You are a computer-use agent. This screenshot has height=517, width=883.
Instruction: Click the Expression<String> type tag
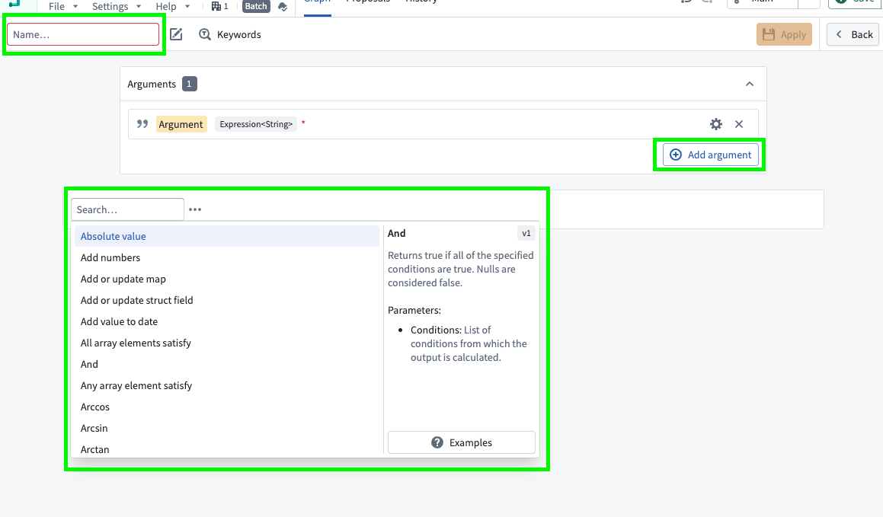[255, 123]
